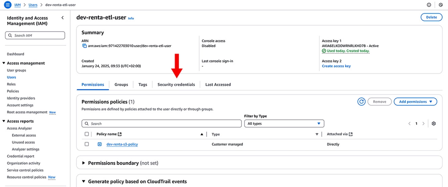Click the Create access key link
The height and width of the screenshot is (187, 448).
pyautogui.click(x=336, y=66)
